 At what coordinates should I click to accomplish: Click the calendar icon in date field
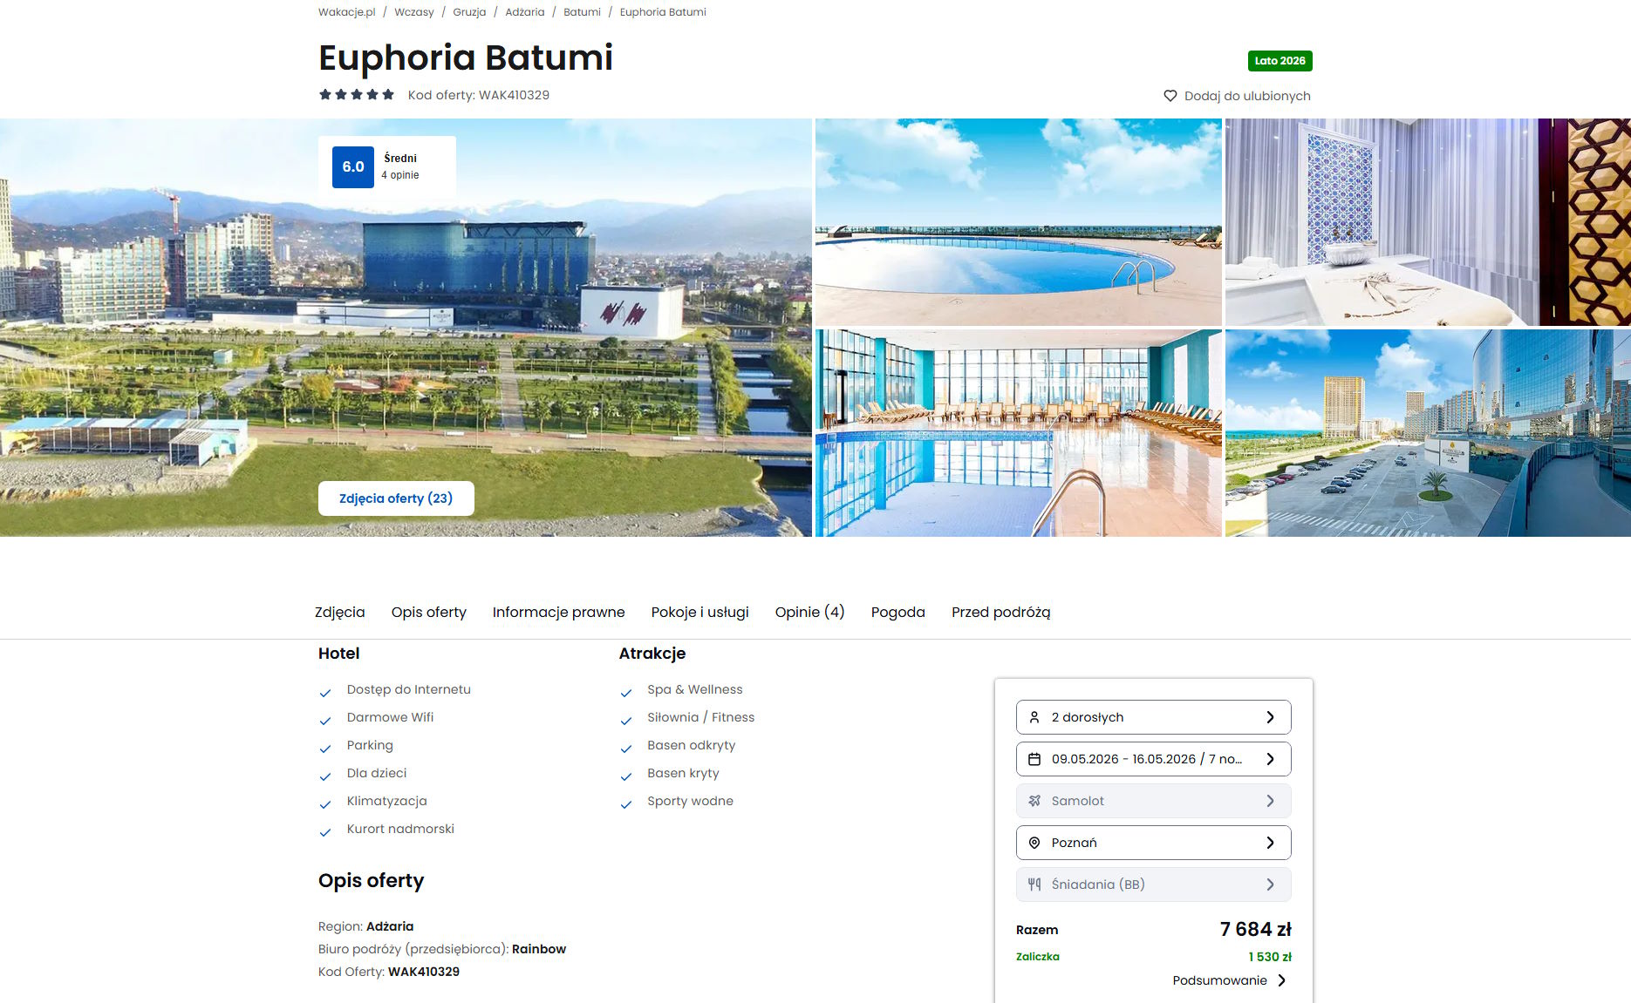pos(1034,759)
